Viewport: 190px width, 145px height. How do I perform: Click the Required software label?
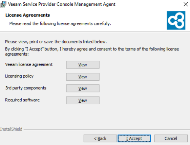coord(22,100)
